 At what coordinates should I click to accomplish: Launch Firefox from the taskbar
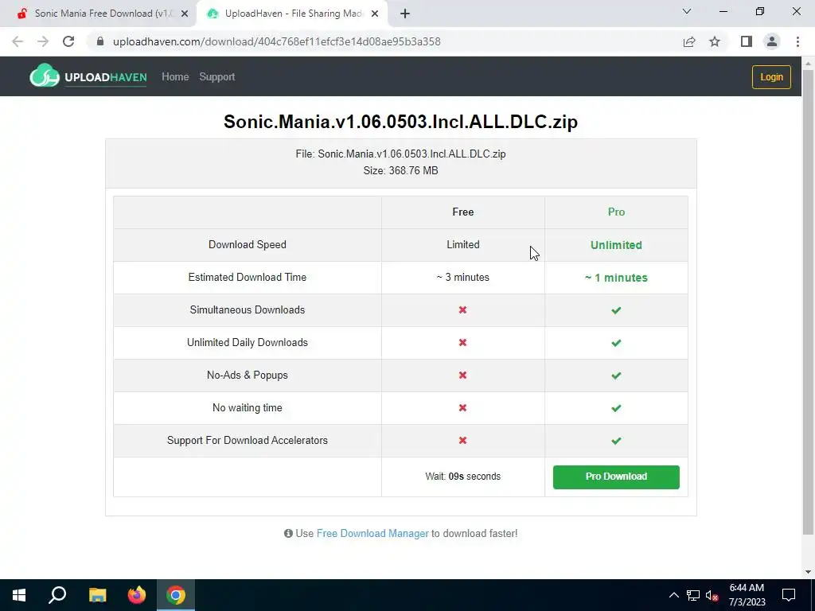coord(137,595)
